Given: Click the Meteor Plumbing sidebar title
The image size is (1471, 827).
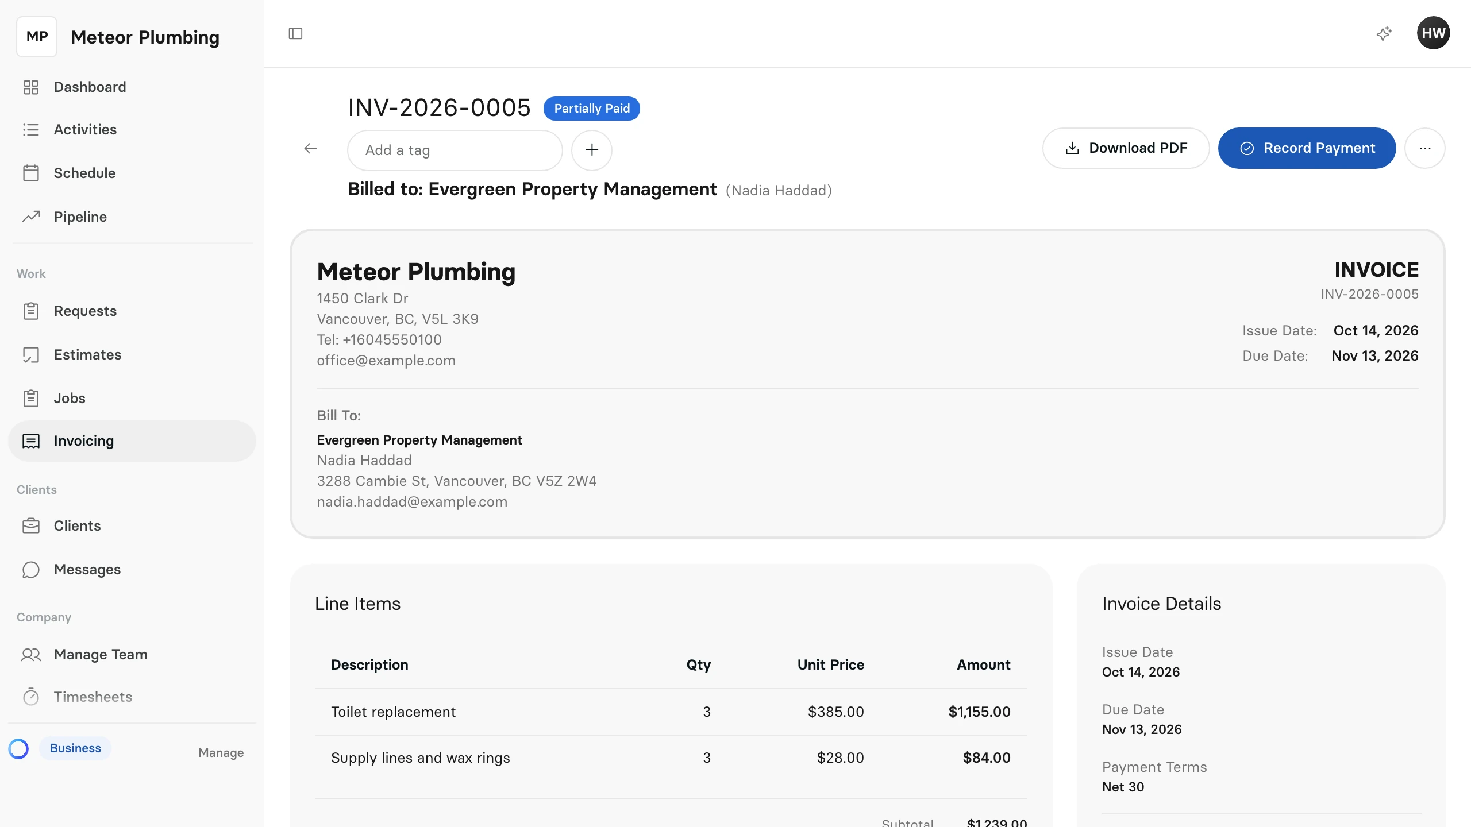Looking at the screenshot, I should point(145,37).
